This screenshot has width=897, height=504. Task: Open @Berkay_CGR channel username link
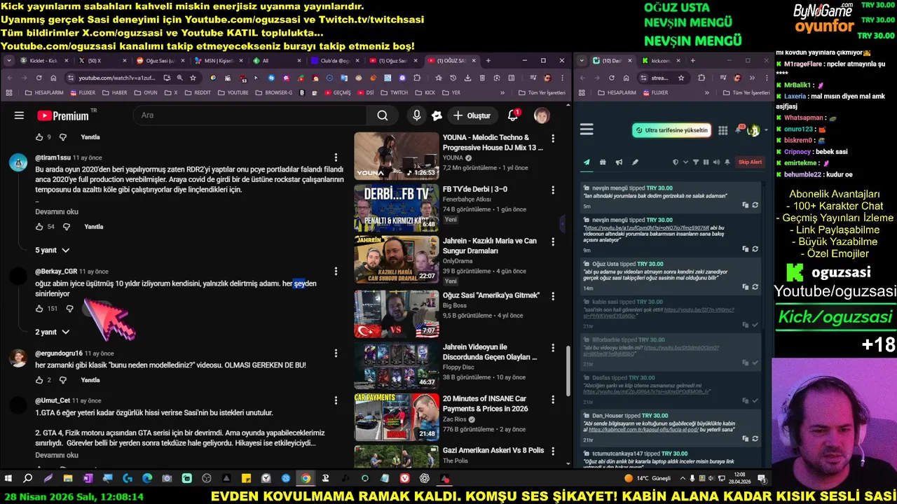(x=56, y=272)
